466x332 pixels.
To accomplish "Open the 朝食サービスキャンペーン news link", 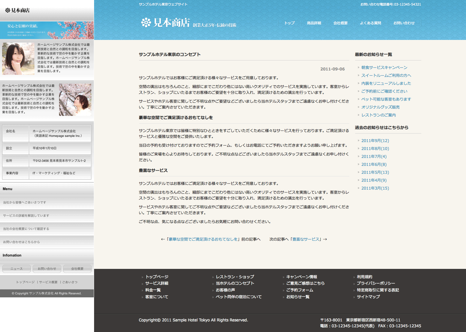I will coord(384,68).
